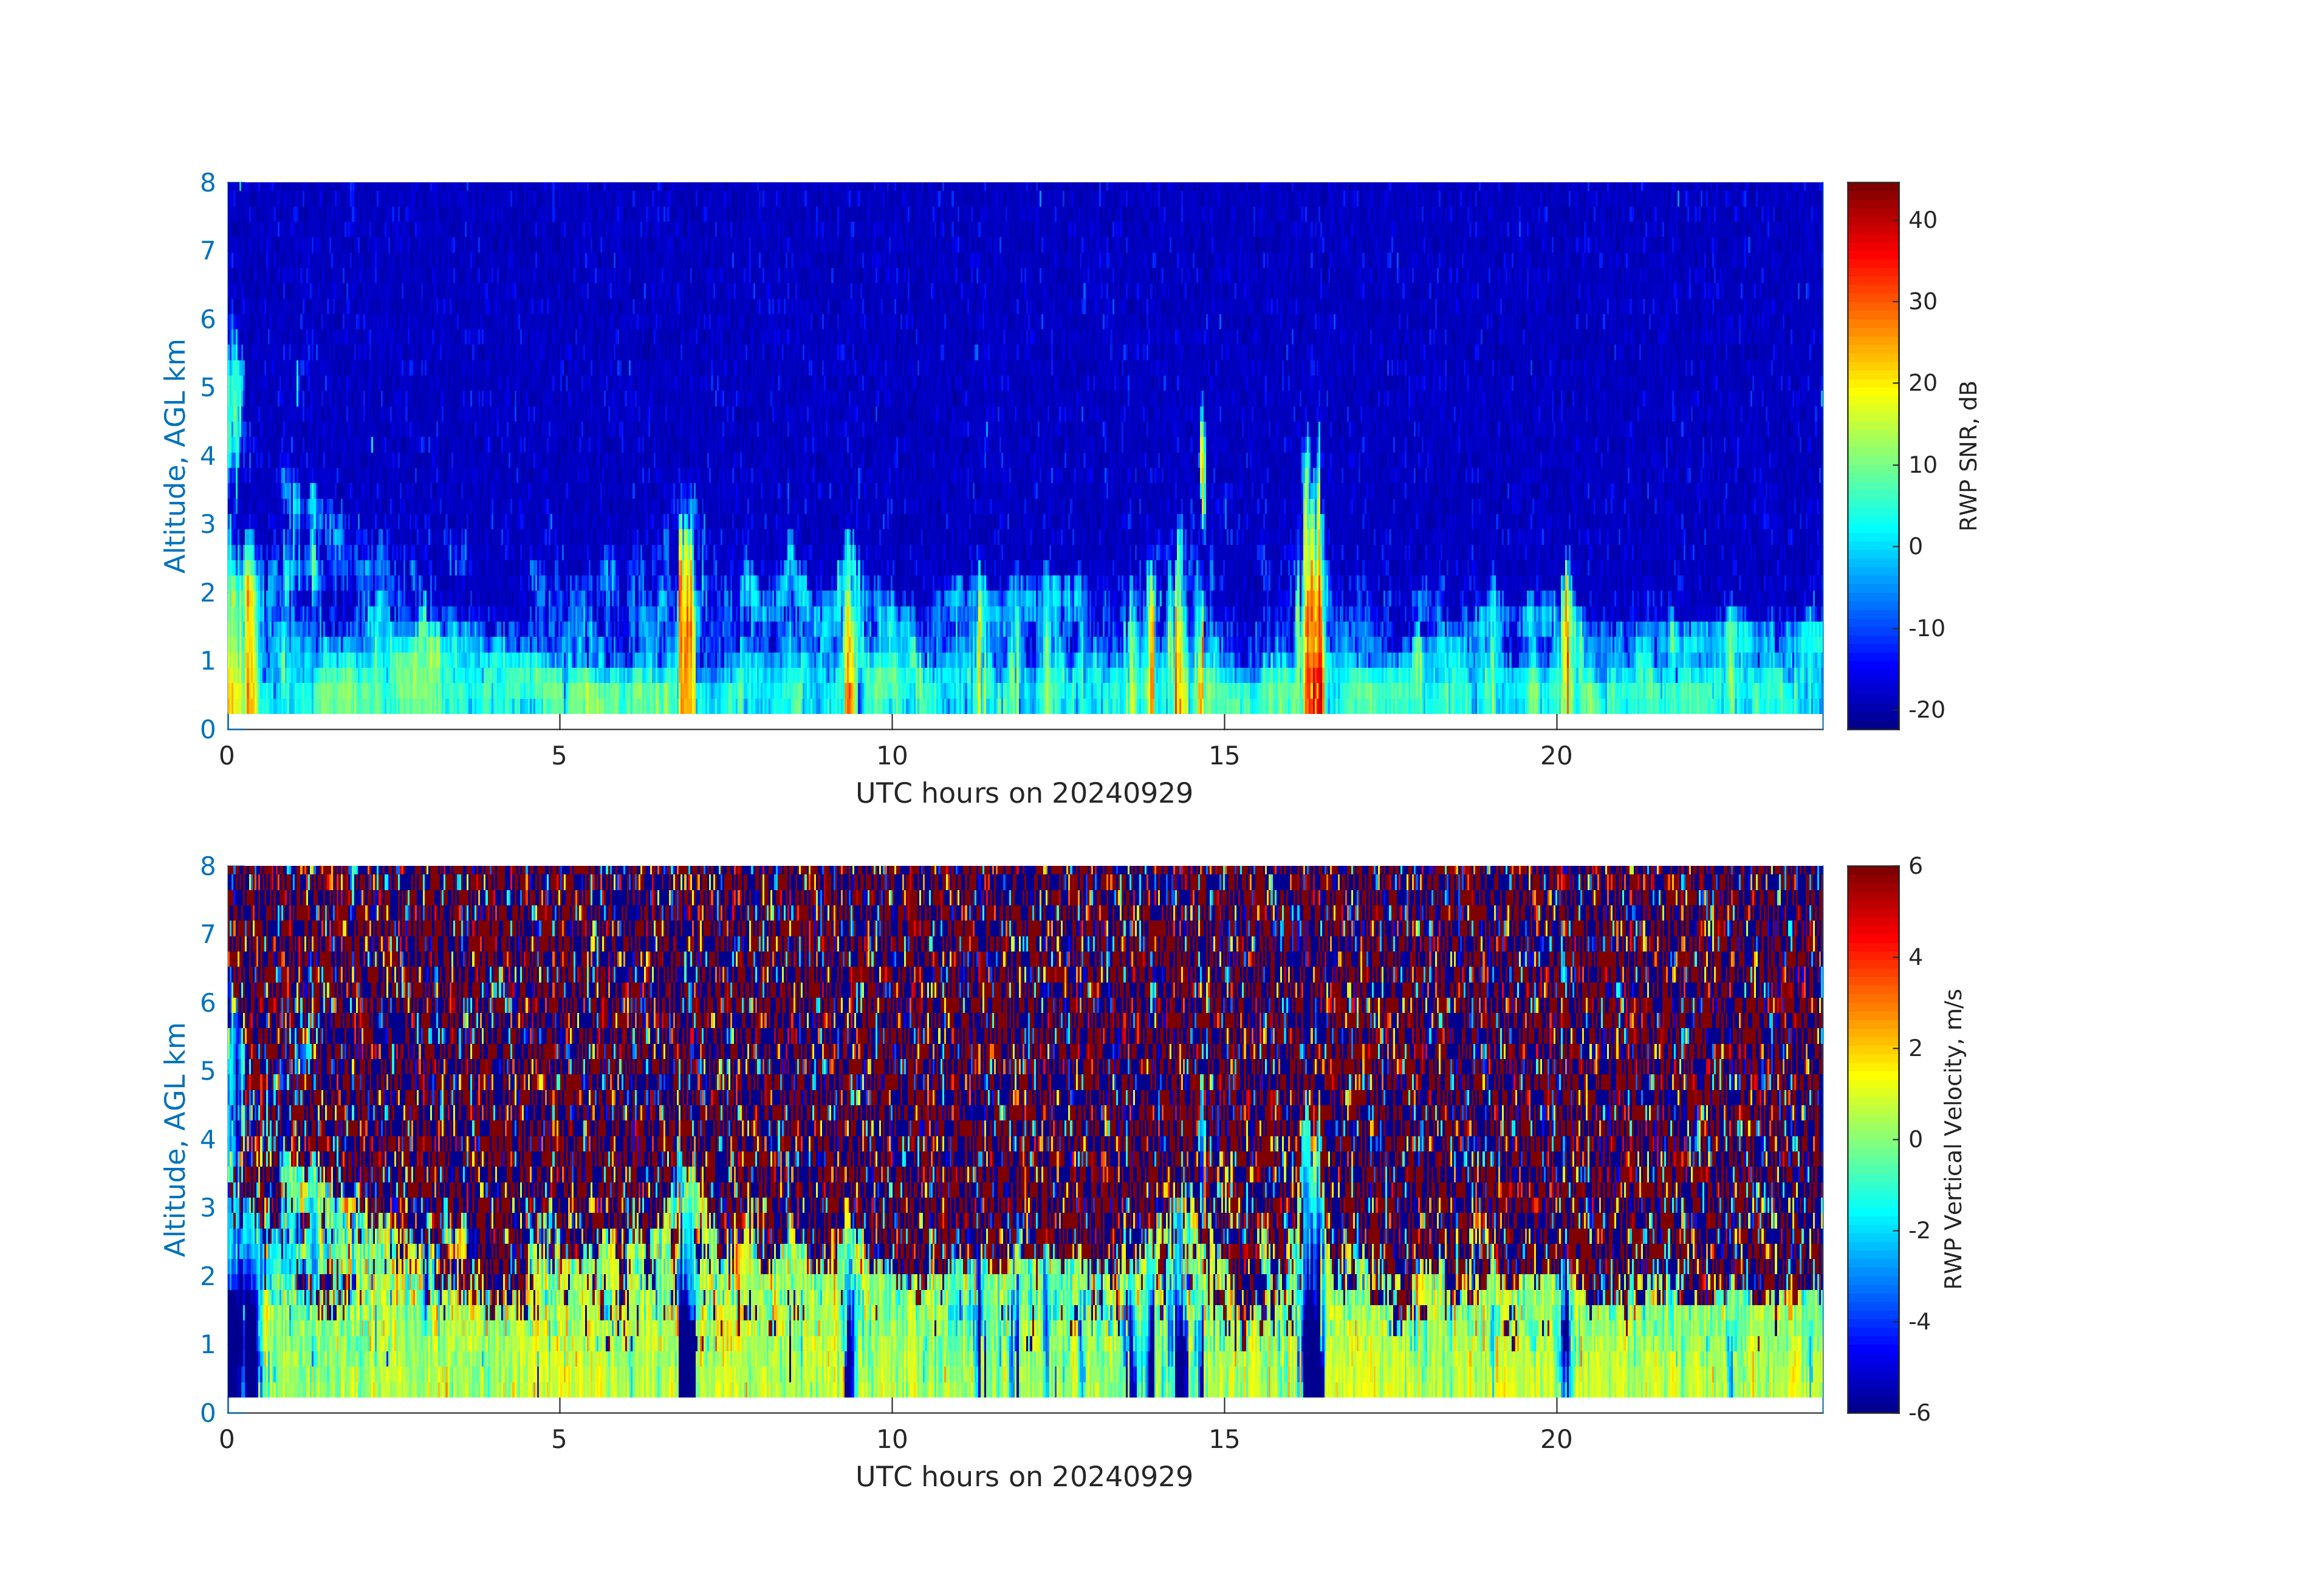Viewport: 2324px width, 1595px height.
Task: Click the 8 km tick on top plot
Action: (x=208, y=183)
